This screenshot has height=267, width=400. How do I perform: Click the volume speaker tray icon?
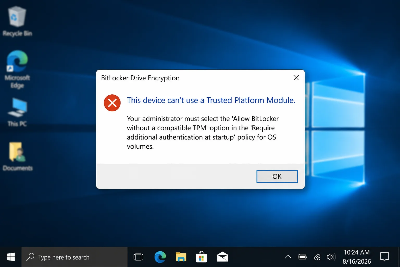pyautogui.click(x=331, y=257)
